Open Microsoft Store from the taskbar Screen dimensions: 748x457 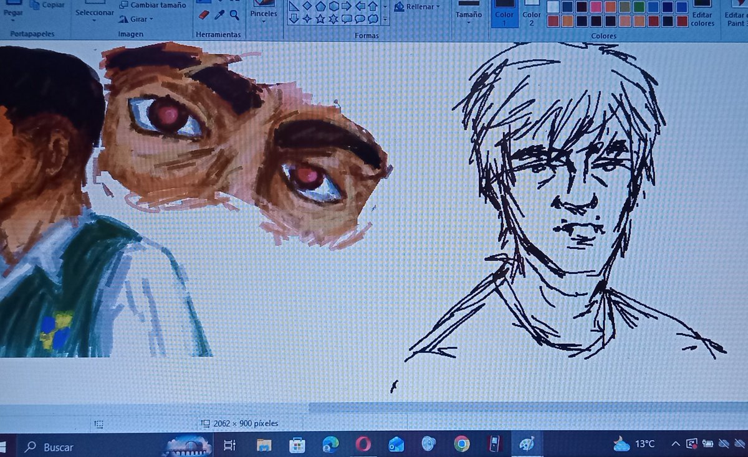[297, 444]
